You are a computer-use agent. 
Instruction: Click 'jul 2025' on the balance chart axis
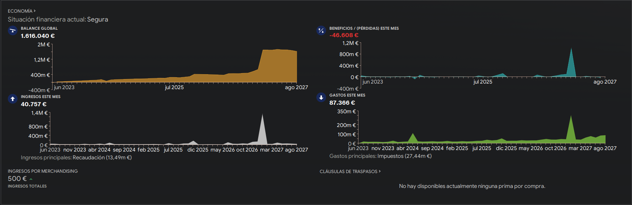coord(174,87)
